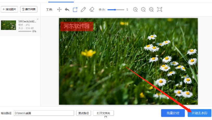Select the eraser tool
This screenshot has width=212, height=120.
click(91, 10)
